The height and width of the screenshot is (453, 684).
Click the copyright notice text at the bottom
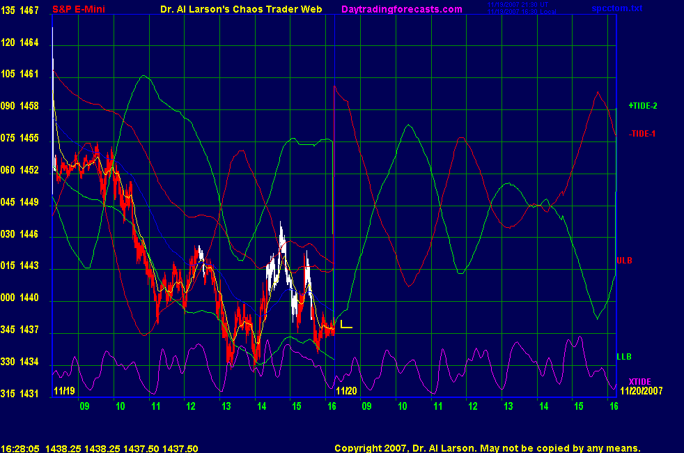click(x=487, y=449)
